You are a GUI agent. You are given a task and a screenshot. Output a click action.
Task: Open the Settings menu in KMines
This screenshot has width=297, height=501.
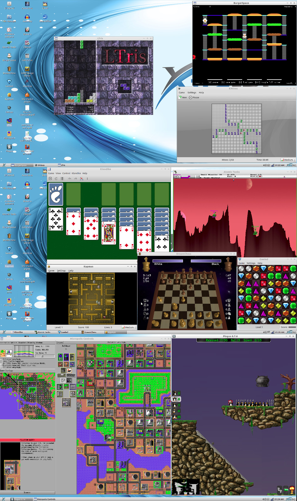(192, 93)
